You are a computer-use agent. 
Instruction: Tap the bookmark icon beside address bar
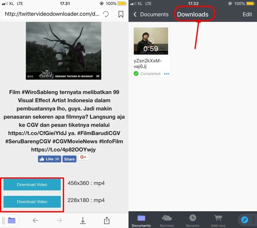coord(121,14)
